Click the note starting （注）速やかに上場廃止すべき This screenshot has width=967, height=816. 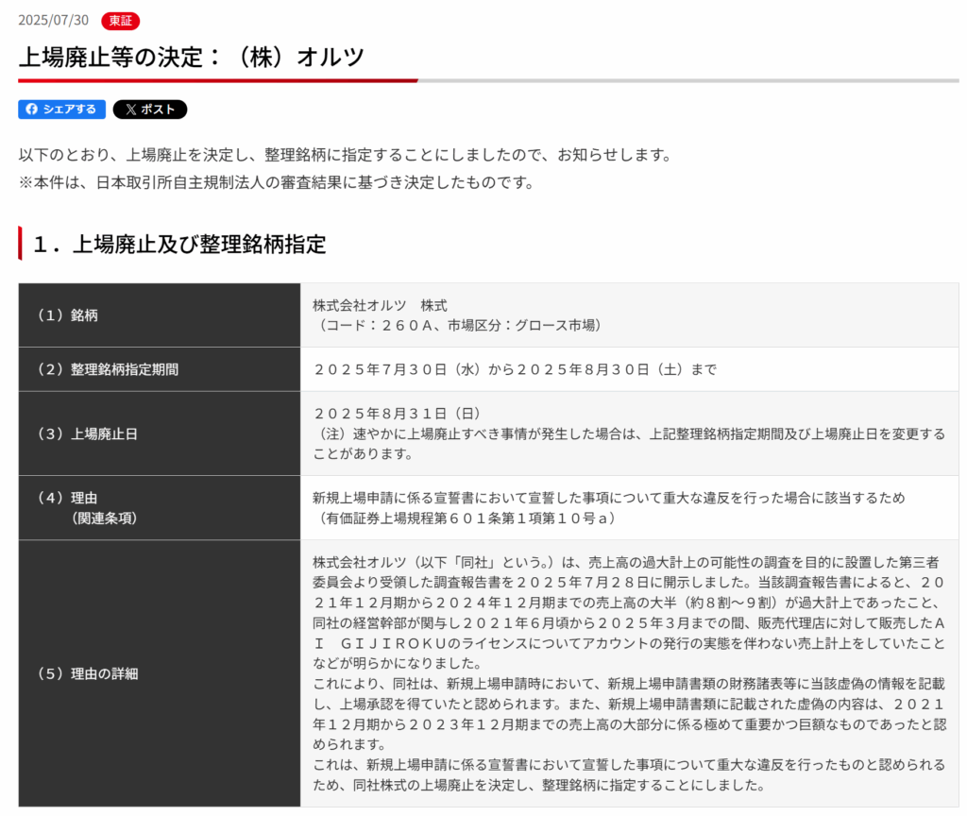point(629,444)
